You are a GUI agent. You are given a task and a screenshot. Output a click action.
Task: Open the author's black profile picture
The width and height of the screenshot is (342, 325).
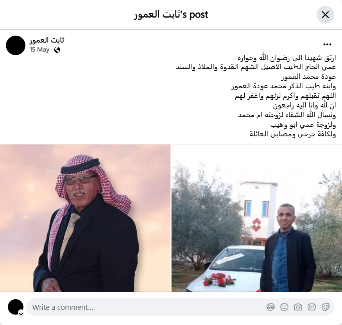(x=16, y=45)
